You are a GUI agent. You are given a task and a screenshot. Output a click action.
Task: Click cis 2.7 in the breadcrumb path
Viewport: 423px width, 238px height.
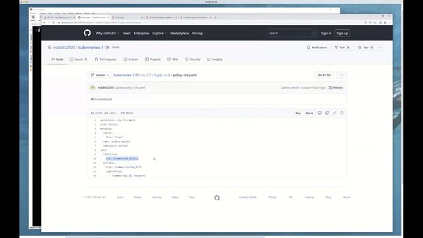146,75
